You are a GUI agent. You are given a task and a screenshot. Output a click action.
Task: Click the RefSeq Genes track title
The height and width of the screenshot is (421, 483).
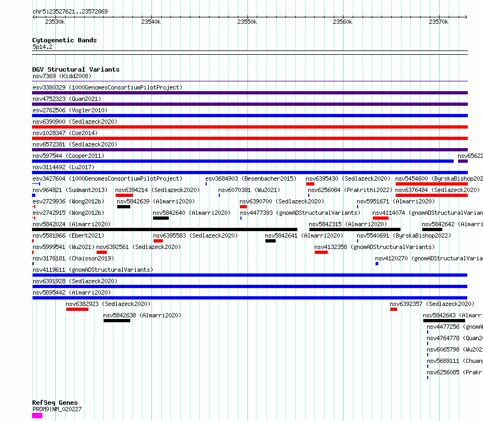click(55, 403)
